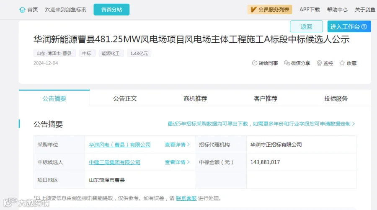
Task: Click the 1.43亿元 tag
Action: [139, 53]
